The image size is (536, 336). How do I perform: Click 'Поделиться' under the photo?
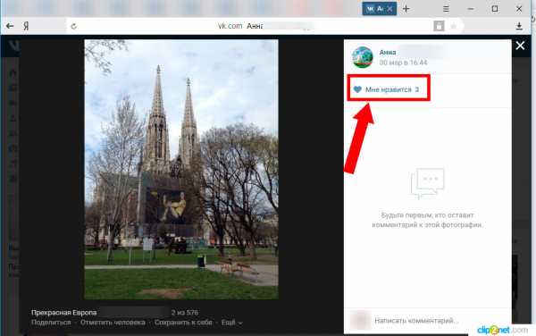(51, 323)
